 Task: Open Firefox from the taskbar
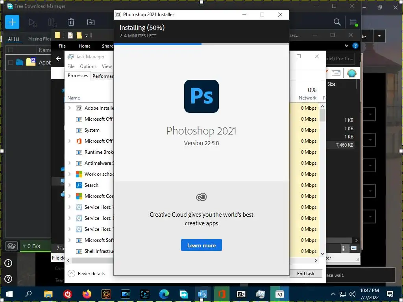point(87,294)
